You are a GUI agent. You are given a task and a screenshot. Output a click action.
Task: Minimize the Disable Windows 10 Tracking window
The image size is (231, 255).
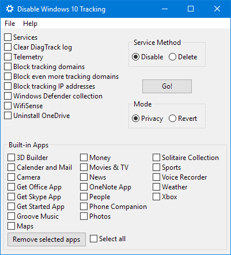coord(165,9)
